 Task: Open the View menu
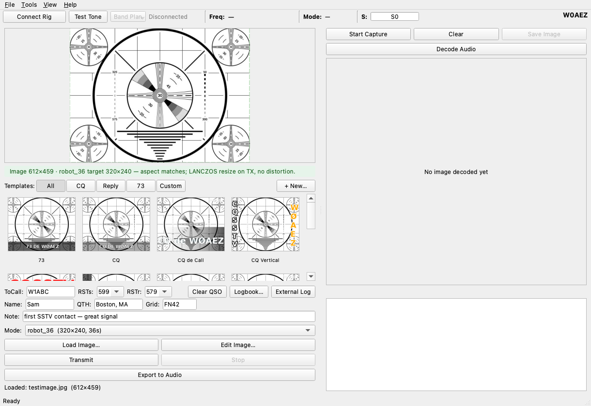pyautogui.click(x=50, y=4)
